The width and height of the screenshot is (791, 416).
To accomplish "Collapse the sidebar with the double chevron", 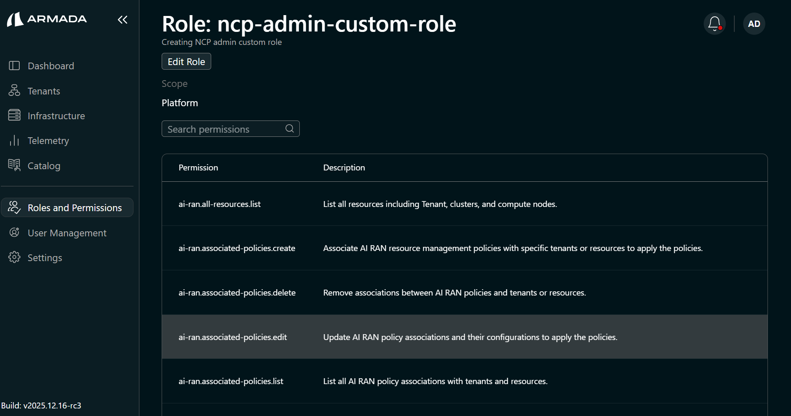I will [x=122, y=19].
